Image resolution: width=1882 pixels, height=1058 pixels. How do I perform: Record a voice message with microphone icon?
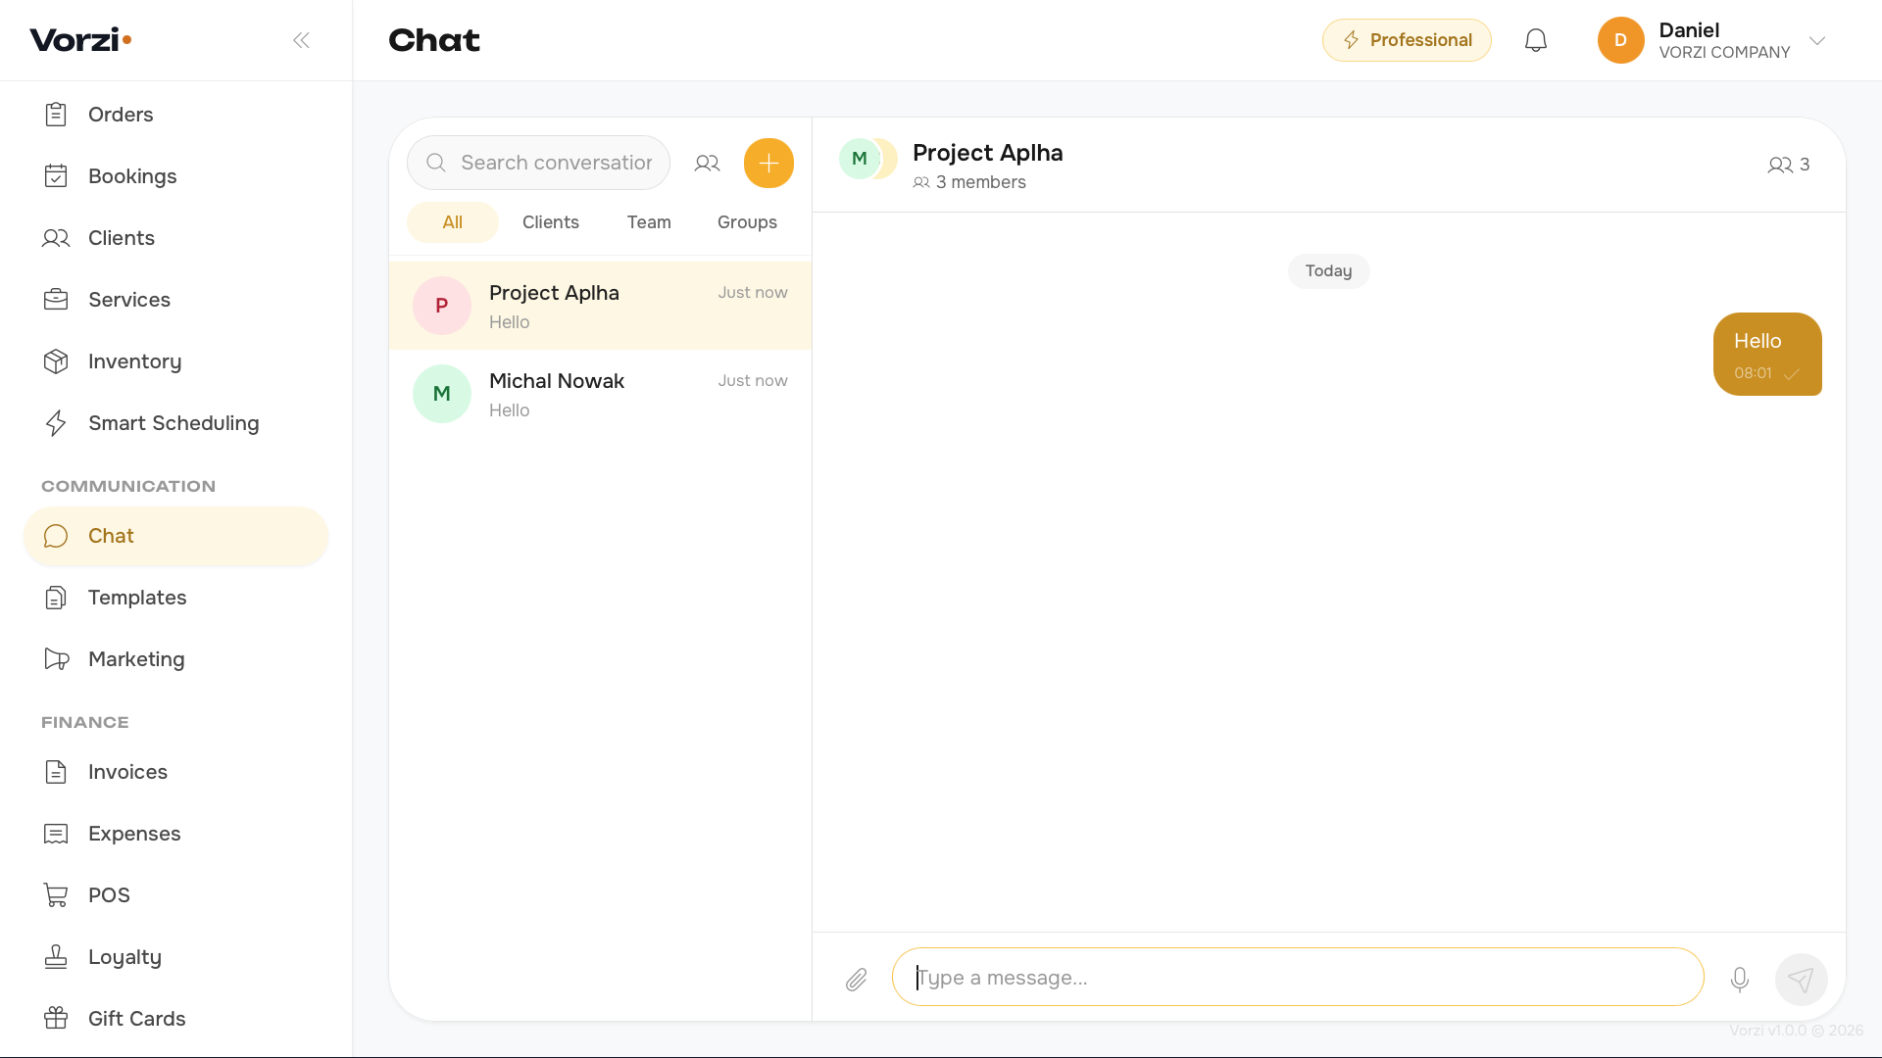pos(1740,979)
